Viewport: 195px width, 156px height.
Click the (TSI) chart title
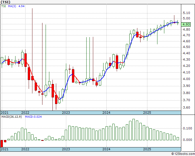pyautogui.click(x=5, y=2)
